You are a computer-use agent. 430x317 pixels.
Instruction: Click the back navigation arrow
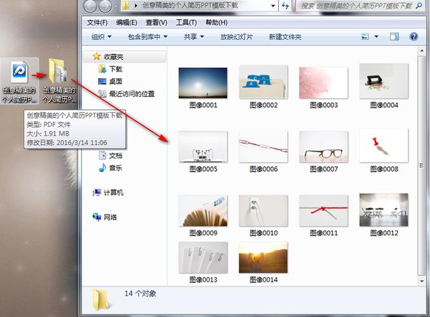pos(90,6)
